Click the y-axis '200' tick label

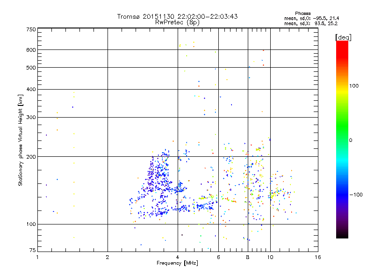click(x=31, y=157)
